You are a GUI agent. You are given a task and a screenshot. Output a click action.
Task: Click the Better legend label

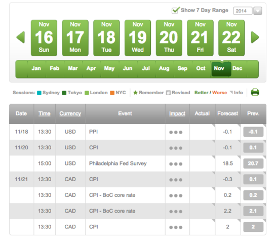pos(202,93)
